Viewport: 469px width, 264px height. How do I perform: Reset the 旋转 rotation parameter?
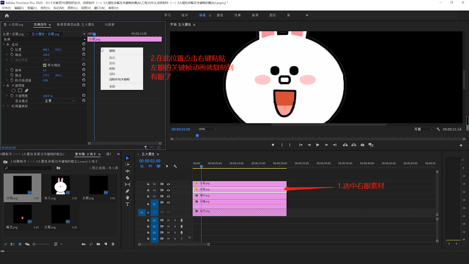(x=84, y=70)
